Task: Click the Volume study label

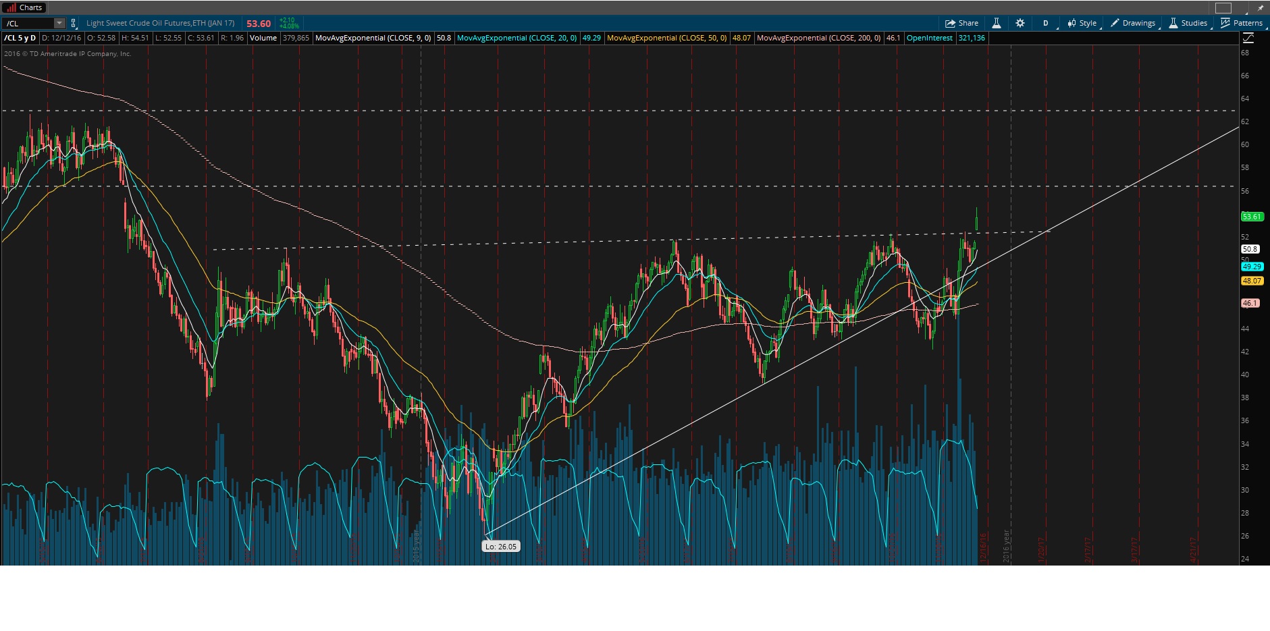Action: pyautogui.click(x=263, y=38)
